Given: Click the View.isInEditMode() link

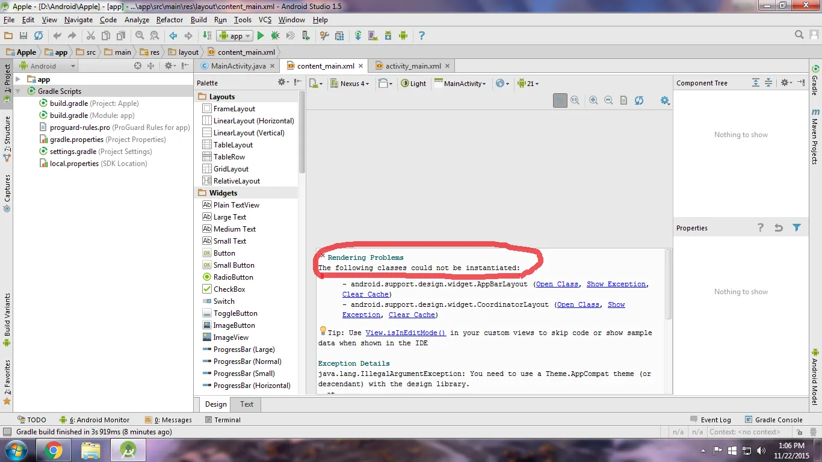Looking at the screenshot, I should [x=406, y=333].
